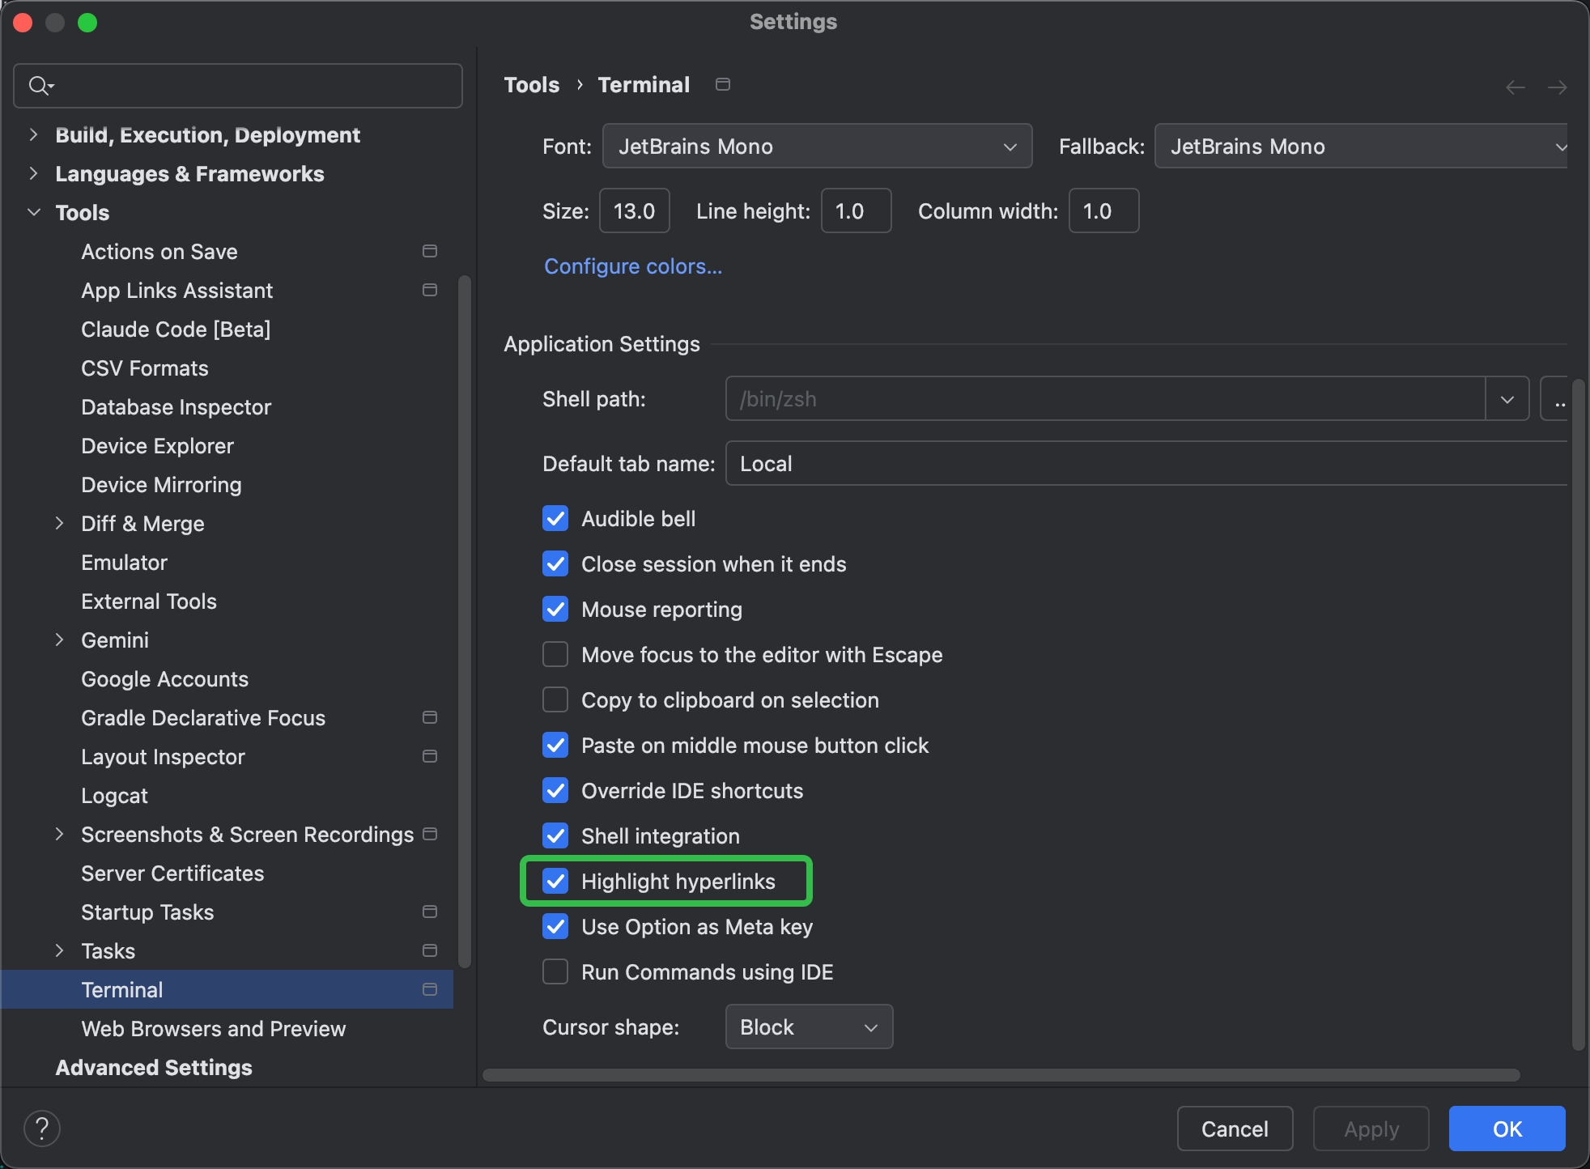Click the help question mark icon

[x=42, y=1127]
